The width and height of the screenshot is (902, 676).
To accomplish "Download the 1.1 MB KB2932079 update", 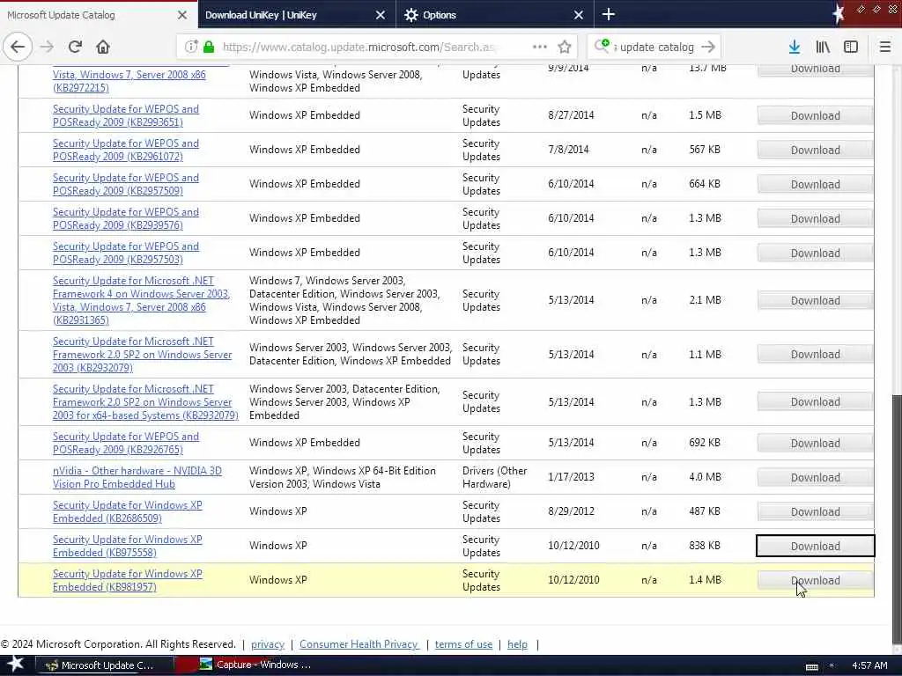I will [x=815, y=354].
